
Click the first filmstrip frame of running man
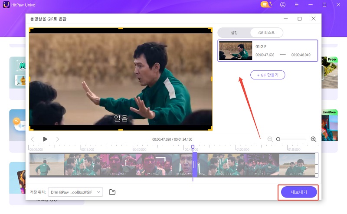(x=47, y=165)
